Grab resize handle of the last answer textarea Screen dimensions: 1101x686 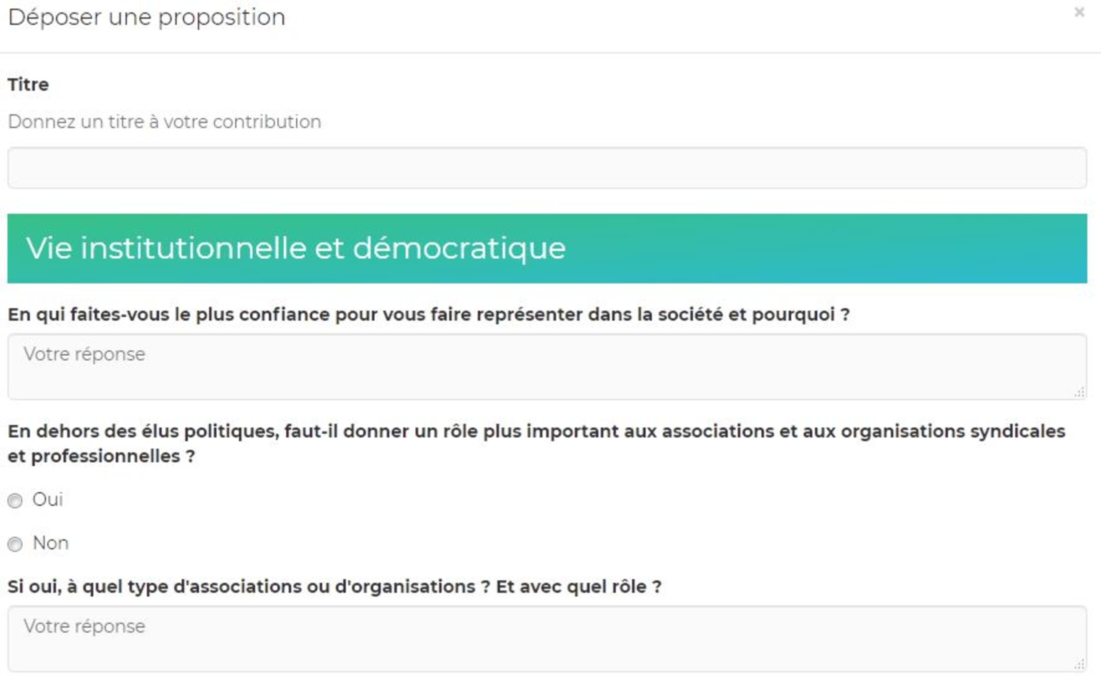[1079, 664]
